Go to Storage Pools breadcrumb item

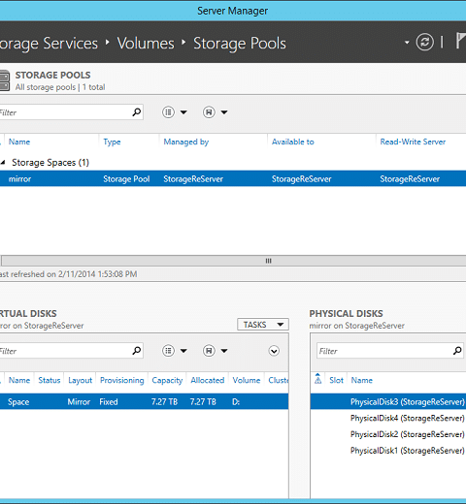click(240, 44)
